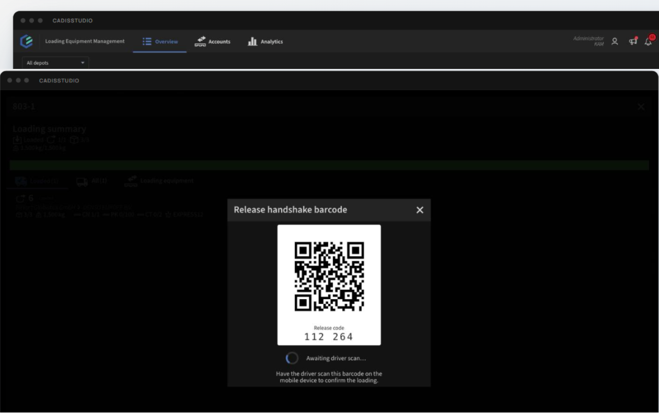This screenshot has height=413, width=659.
Task: Click the arrow of the All depots selector
Action: (x=83, y=63)
